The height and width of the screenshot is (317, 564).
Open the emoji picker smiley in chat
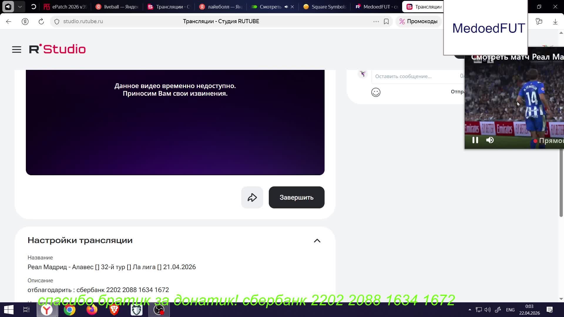376,92
